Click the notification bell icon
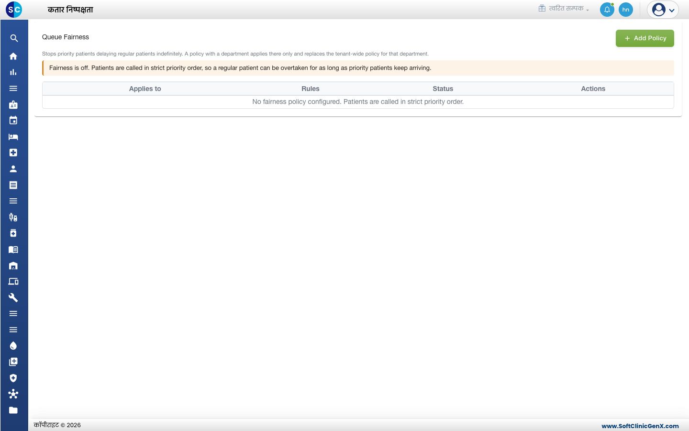This screenshot has width=689, height=431. [607, 10]
